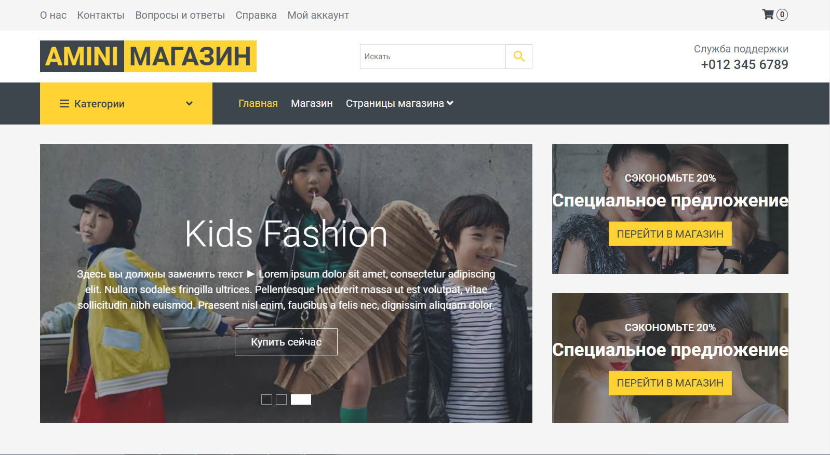The height and width of the screenshot is (455, 830).
Task: Expand the Категории dropdown arrow
Action: [189, 104]
